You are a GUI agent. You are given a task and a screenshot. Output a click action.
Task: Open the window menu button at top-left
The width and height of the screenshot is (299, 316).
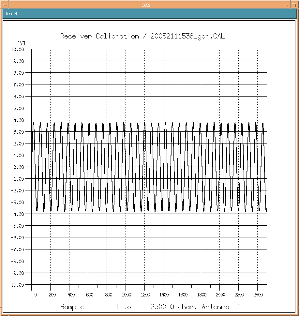pyautogui.click(x=5, y=5)
